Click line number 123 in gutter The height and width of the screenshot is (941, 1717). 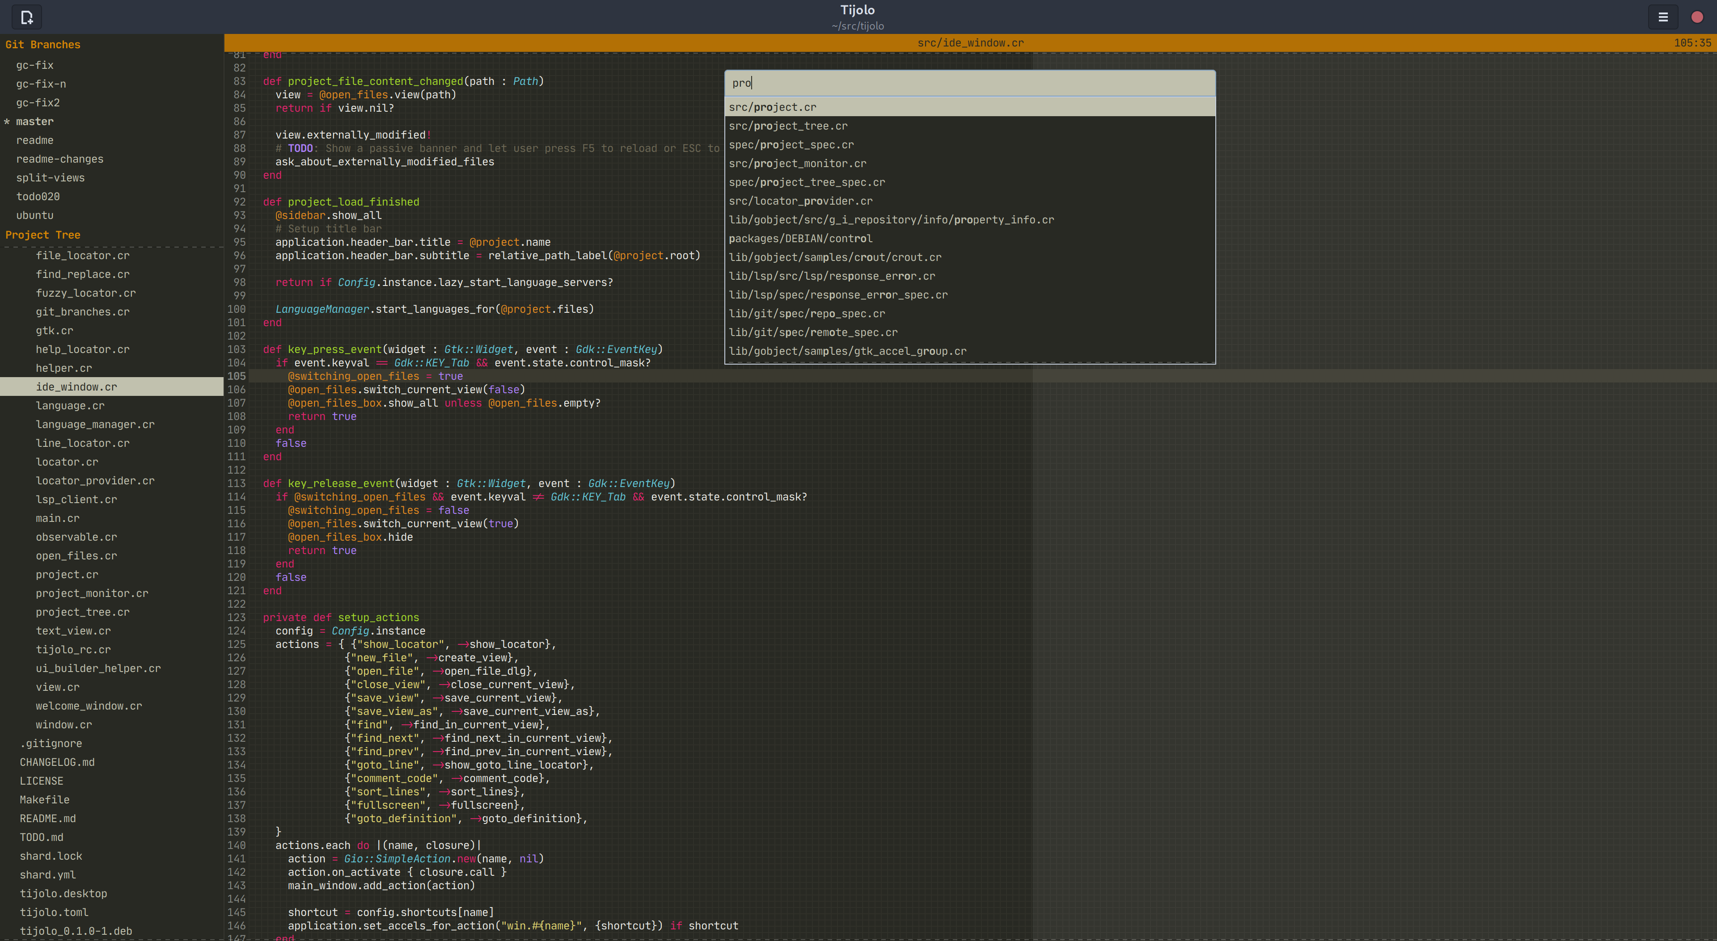click(x=236, y=618)
